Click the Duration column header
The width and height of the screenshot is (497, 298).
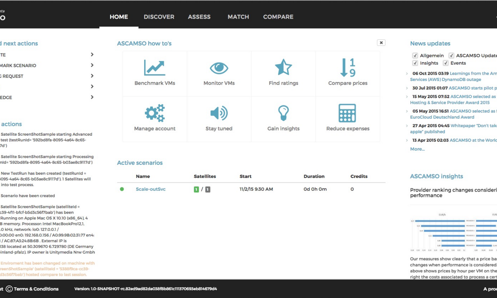(x=314, y=176)
